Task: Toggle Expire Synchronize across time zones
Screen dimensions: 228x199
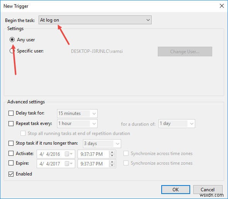Action: tap(126, 163)
